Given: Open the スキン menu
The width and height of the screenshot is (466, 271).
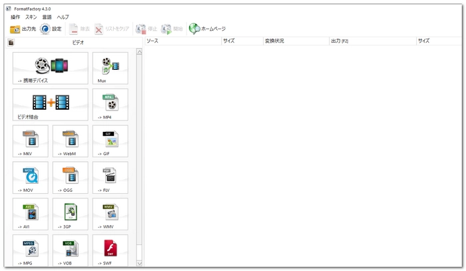Looking at the screenshot, I should pos(31,16).
